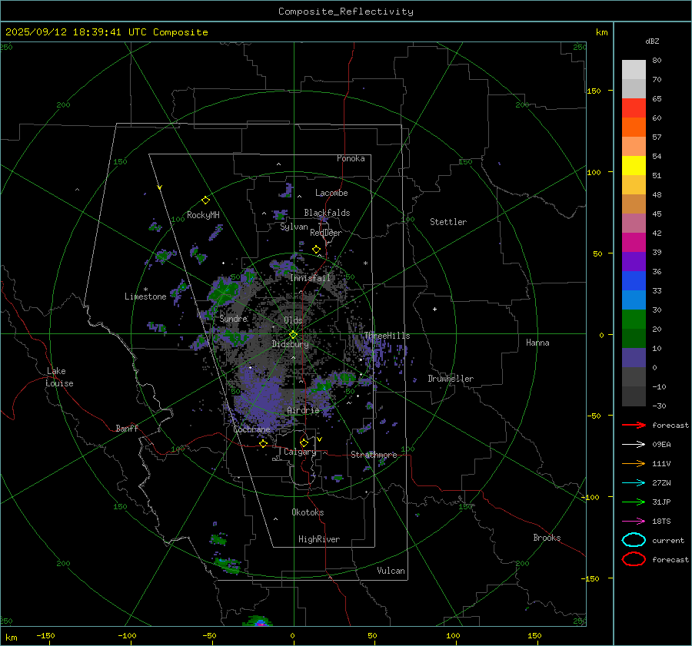692x646 pixels.
Task: Click the Blackfalds label
Action: (327, 213)
